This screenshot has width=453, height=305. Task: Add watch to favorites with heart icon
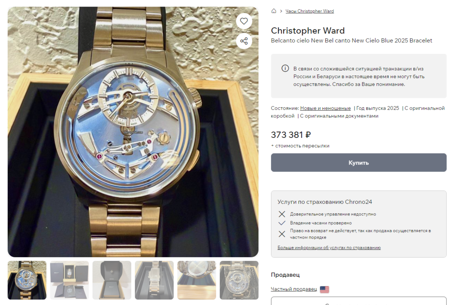click(244, 21)
